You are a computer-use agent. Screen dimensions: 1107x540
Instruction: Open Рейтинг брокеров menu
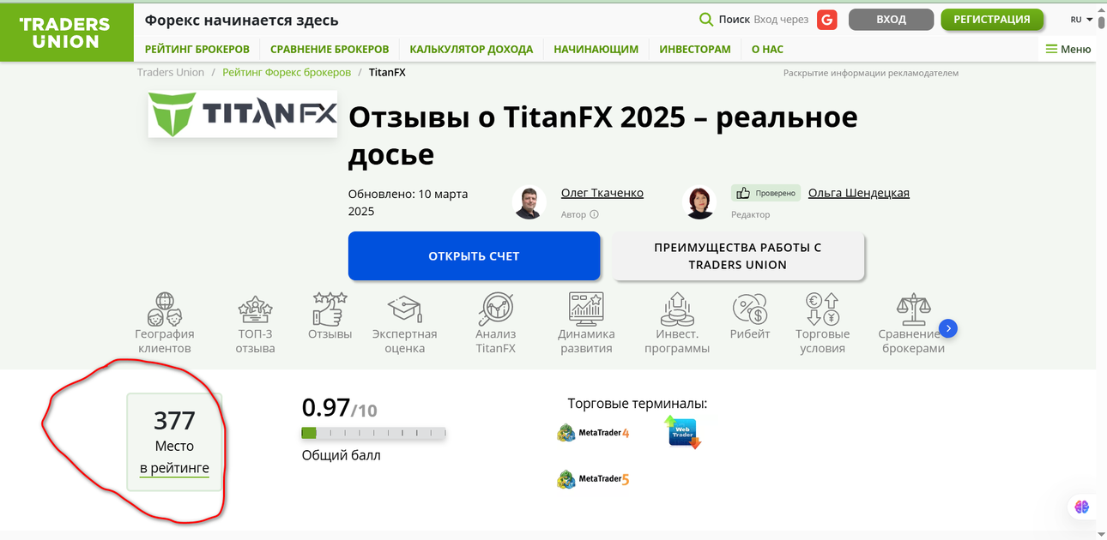(x=197, y=49)
